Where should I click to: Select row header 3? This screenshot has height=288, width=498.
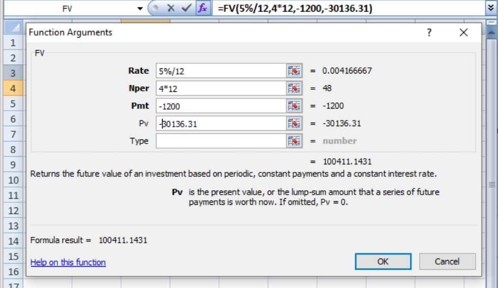click(x=13, y=73)
